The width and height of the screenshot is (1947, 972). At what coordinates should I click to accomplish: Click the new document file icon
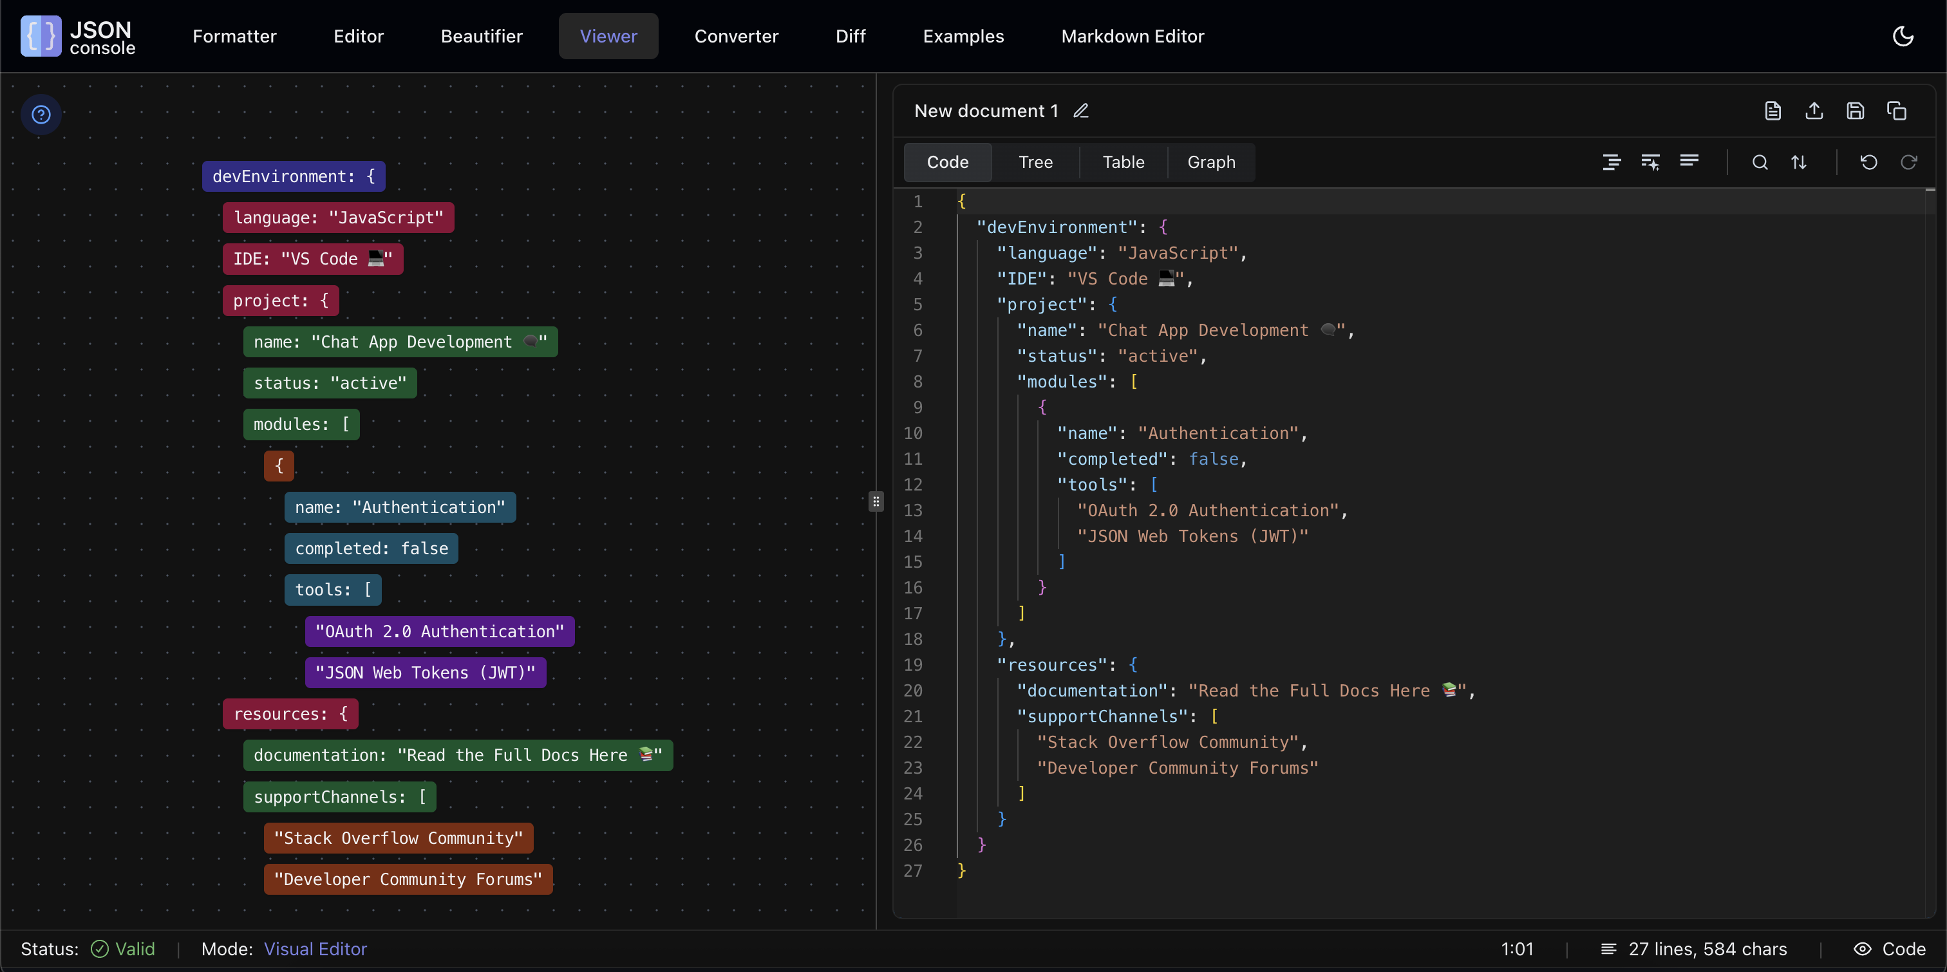1773,111
